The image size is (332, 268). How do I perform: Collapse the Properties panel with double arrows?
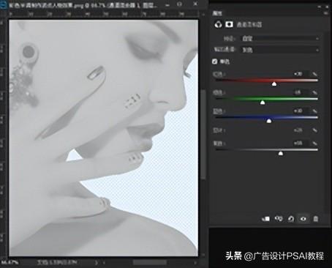320,7
